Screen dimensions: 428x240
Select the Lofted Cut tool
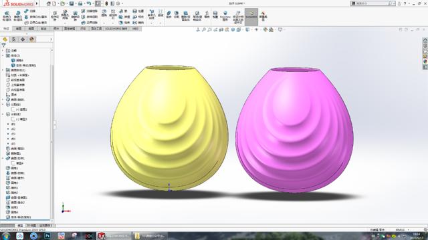point(90,17)
